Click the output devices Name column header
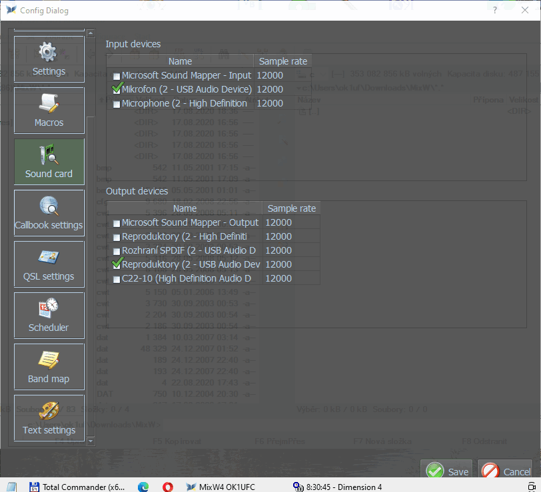The height and width of the screenshot is (492, 541). tap(185, 208)
